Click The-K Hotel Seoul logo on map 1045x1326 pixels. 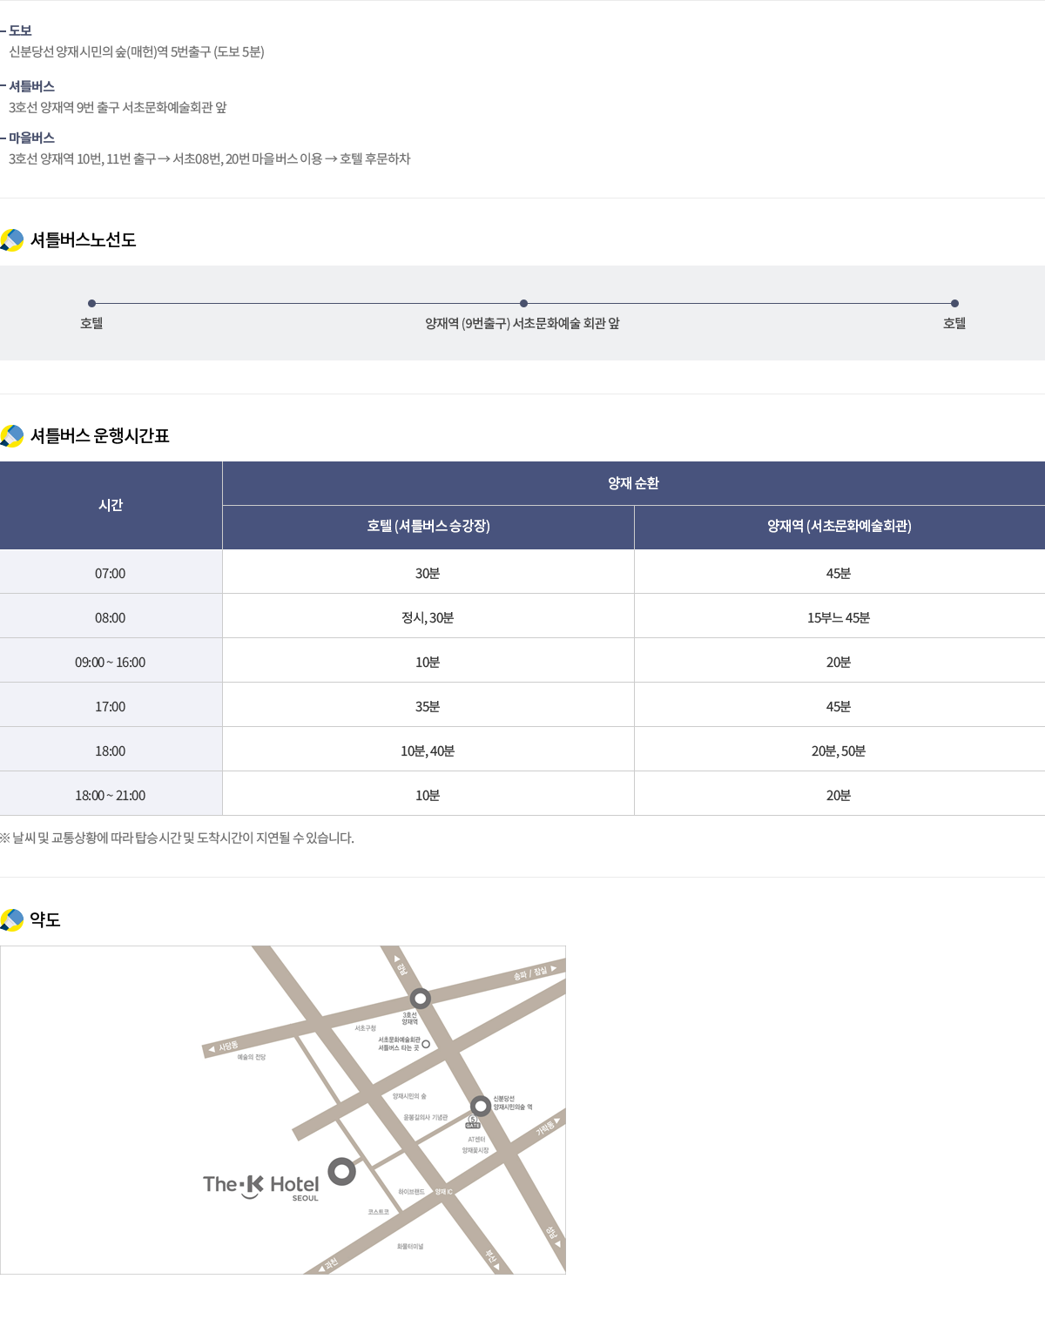pos(260,1186)
